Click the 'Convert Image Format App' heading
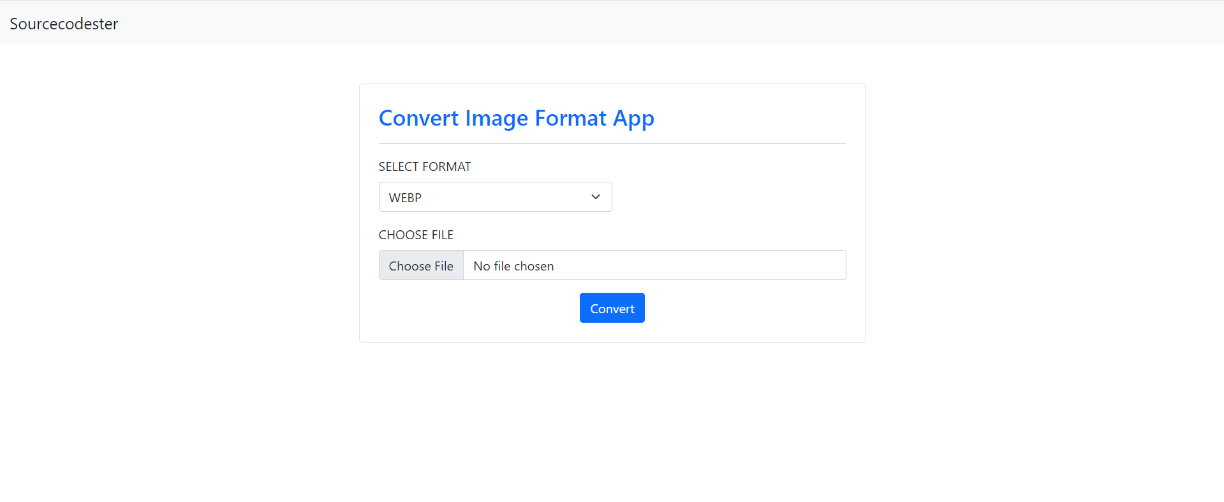Screen dimensions: 1224x502 pos(516,119)
